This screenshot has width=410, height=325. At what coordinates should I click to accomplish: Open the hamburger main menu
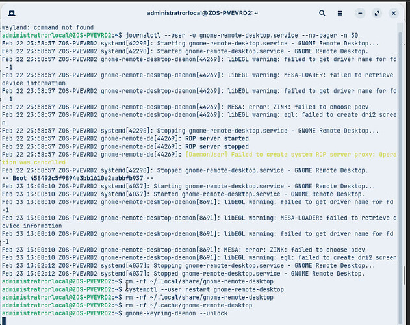tap(340, 13)
